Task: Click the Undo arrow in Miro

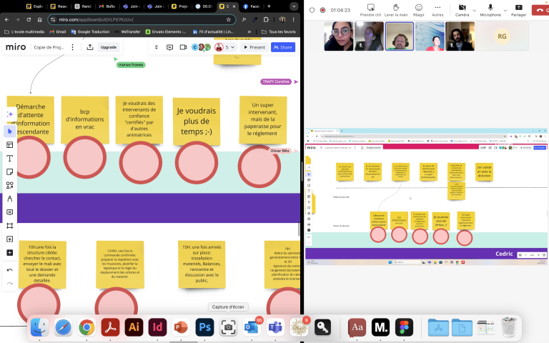Action: [x=10, y=270]
